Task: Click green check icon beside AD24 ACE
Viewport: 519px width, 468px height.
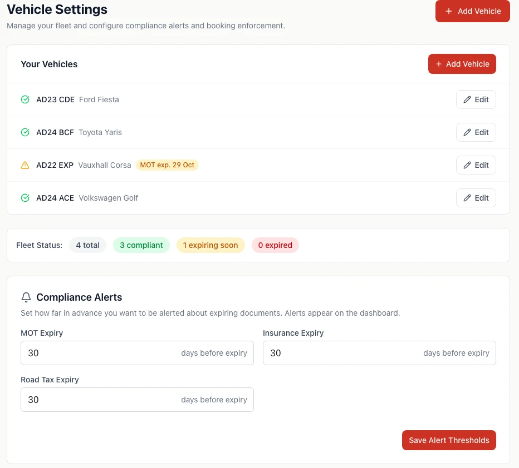Action: [x=25, y=198]
